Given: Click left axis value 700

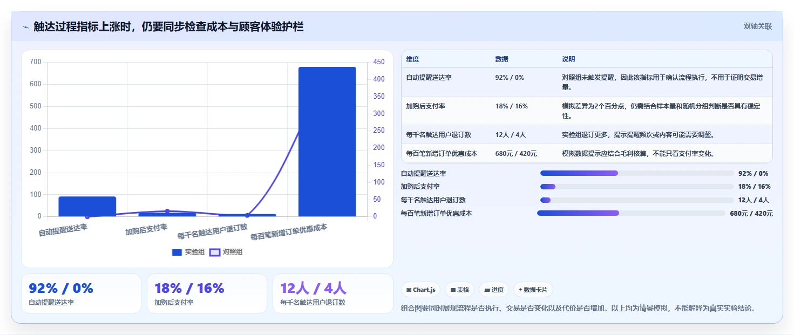Looking at the screenshot, I should [36, 62].
